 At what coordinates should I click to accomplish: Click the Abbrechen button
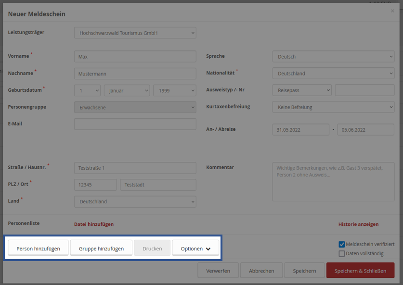point(261,271)
